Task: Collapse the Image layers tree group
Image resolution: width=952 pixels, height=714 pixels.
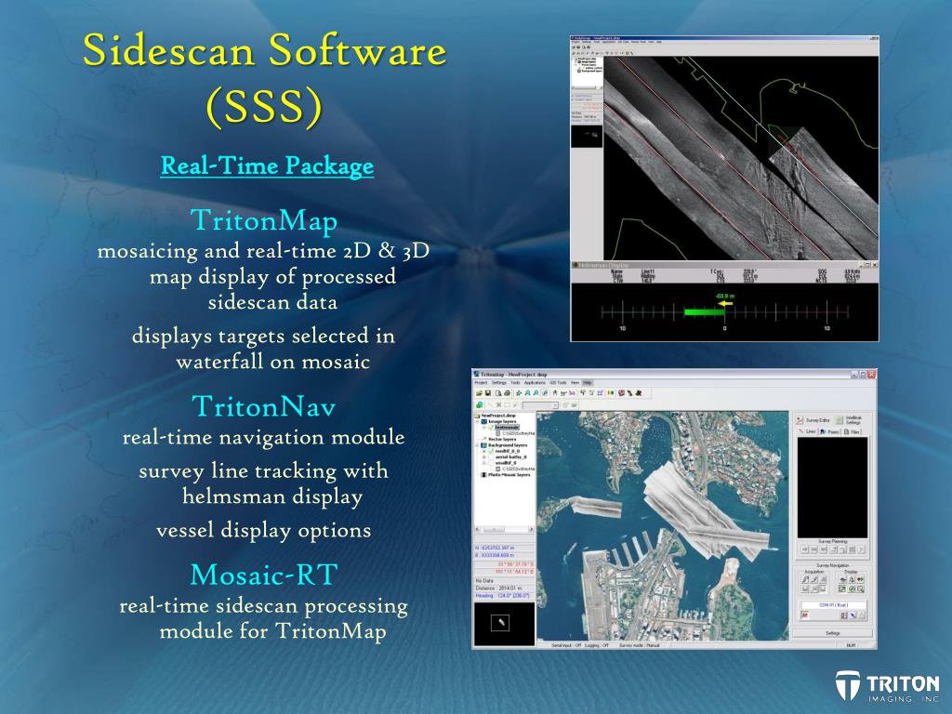Action: [477, 422]
